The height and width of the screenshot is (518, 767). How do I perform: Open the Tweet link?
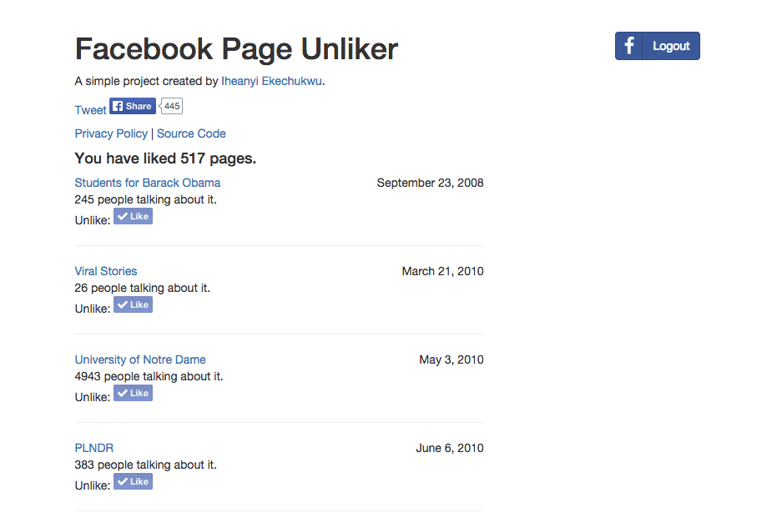[x=90, y=110]
